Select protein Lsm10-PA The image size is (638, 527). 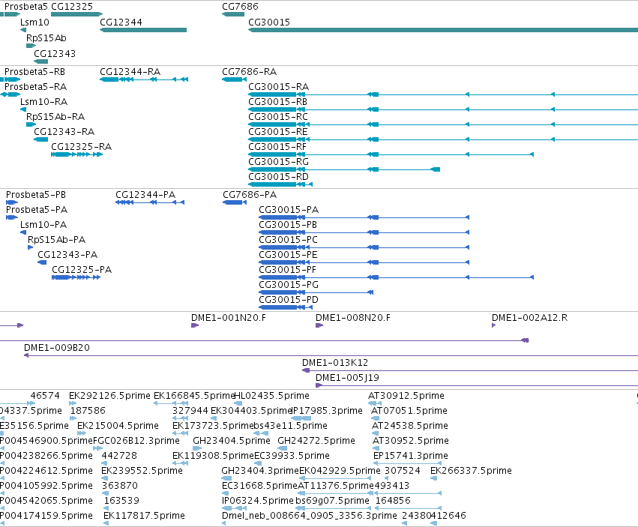(x=43, y=225)
